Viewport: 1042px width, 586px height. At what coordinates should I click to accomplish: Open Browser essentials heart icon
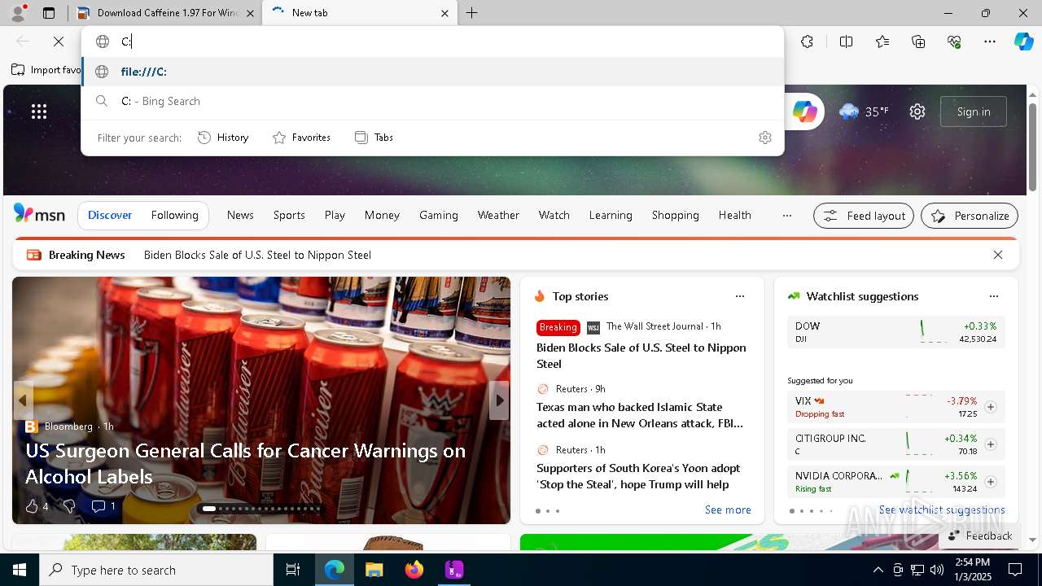click(954, 42)
